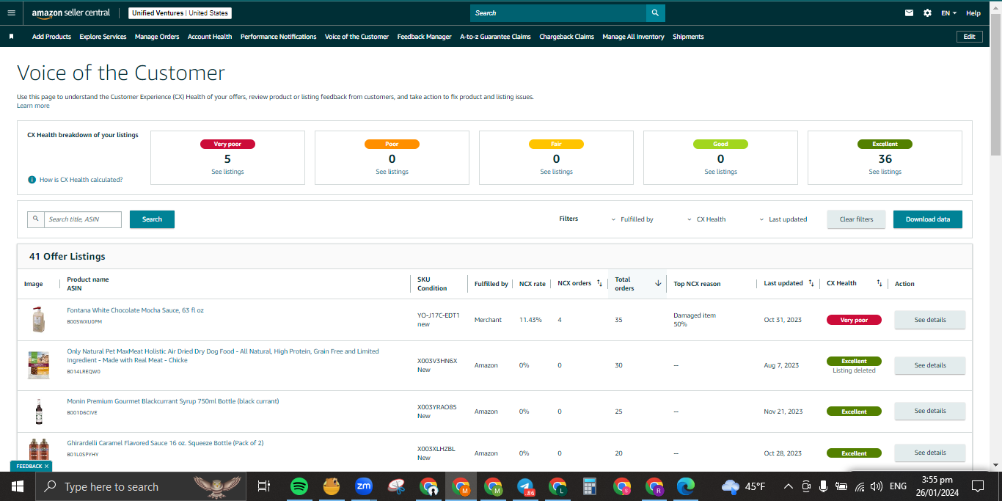Image resolution: width=1002 pixels, height=501 pixels.
Task: Open the EN language dropdown
Action: 949,13
